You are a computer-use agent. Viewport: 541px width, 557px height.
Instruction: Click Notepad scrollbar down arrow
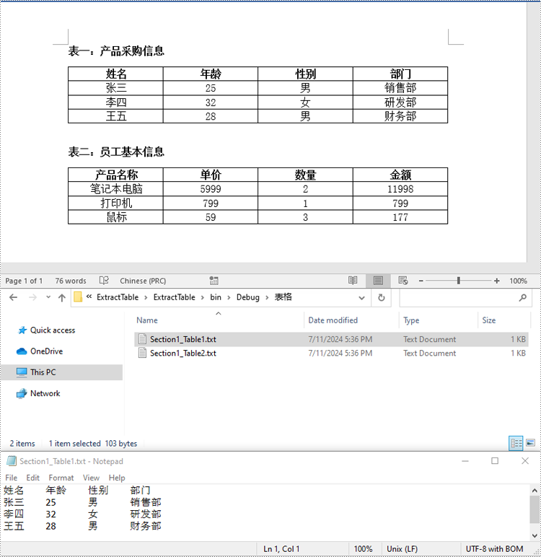[535, 535]
